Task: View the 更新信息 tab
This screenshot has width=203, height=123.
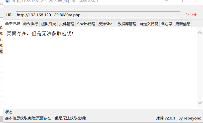Action: coord(183,24)
